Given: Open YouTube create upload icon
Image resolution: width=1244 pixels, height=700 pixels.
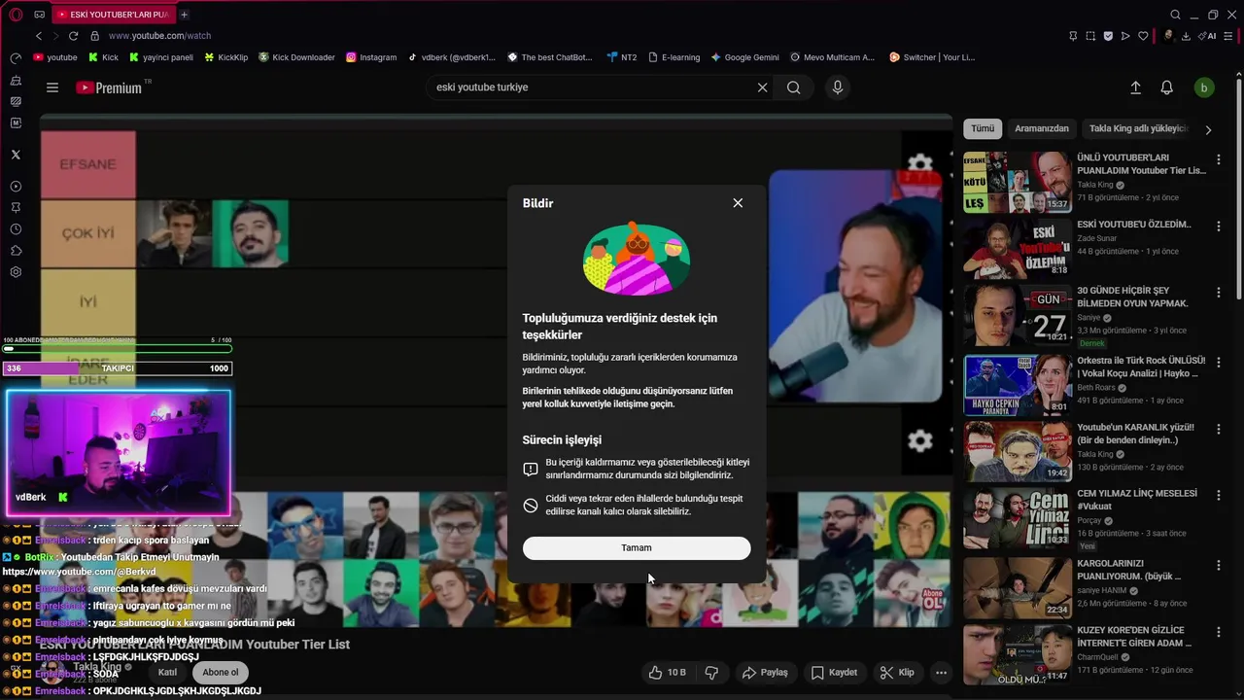Looking at the screenshot, I should click(1135, 87).
